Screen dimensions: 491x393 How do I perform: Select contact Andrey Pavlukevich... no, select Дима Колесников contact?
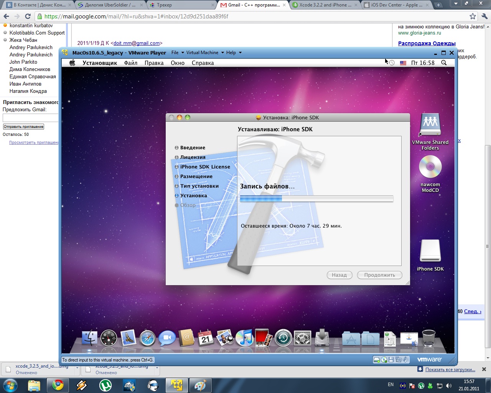(30, 69)
